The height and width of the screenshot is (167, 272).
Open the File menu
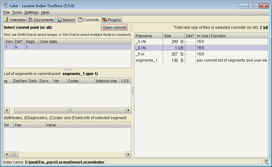point(6,13)
